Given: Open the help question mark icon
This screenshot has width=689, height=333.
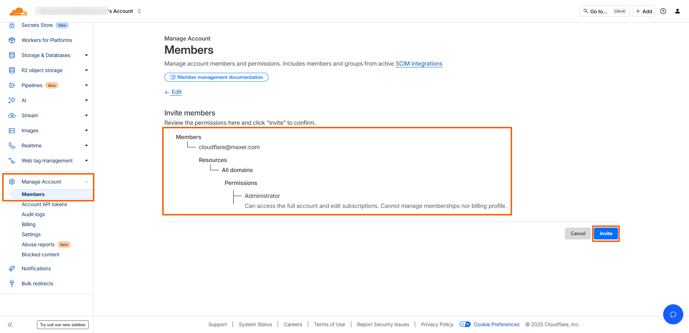Looking at the screenshot, I should 663,11.
